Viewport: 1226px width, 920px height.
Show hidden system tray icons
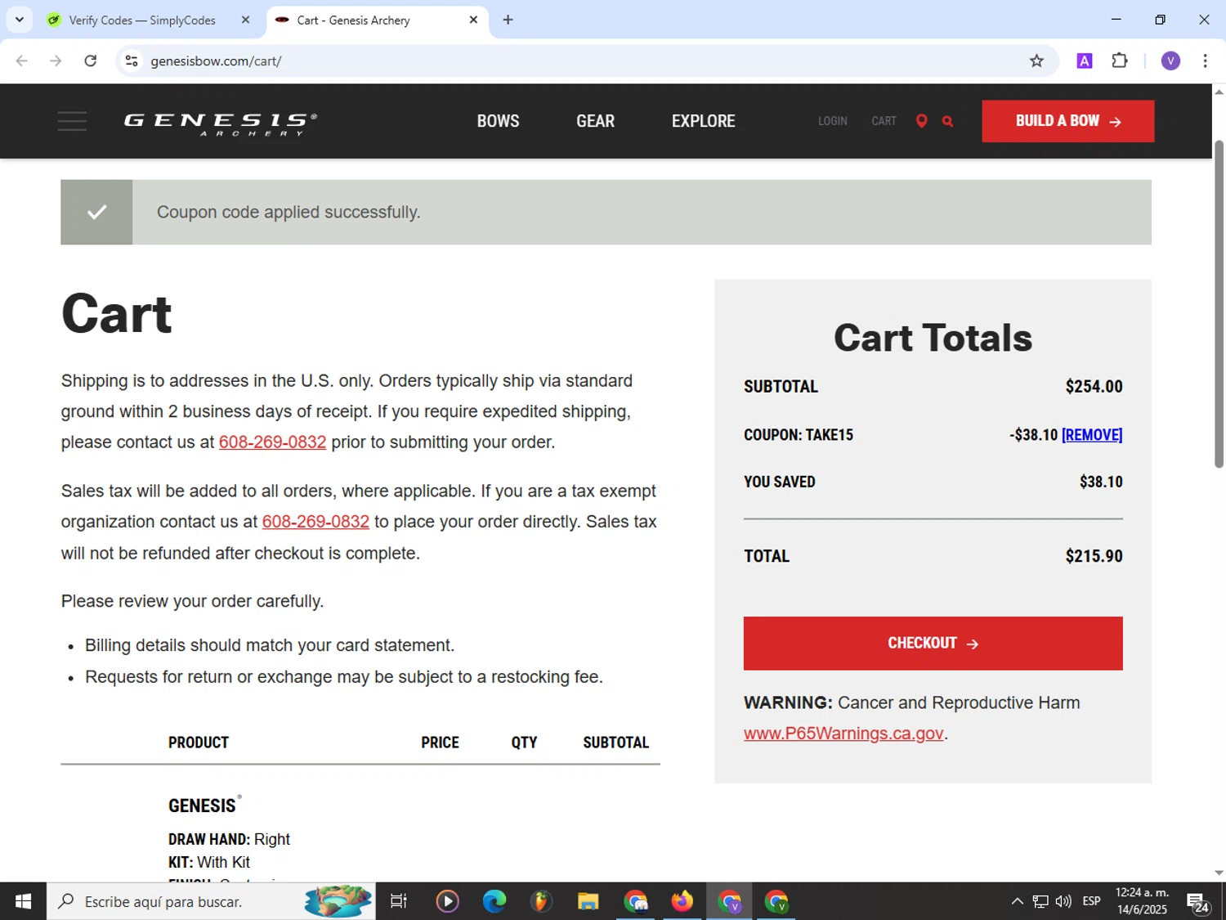coord(1017,901)
